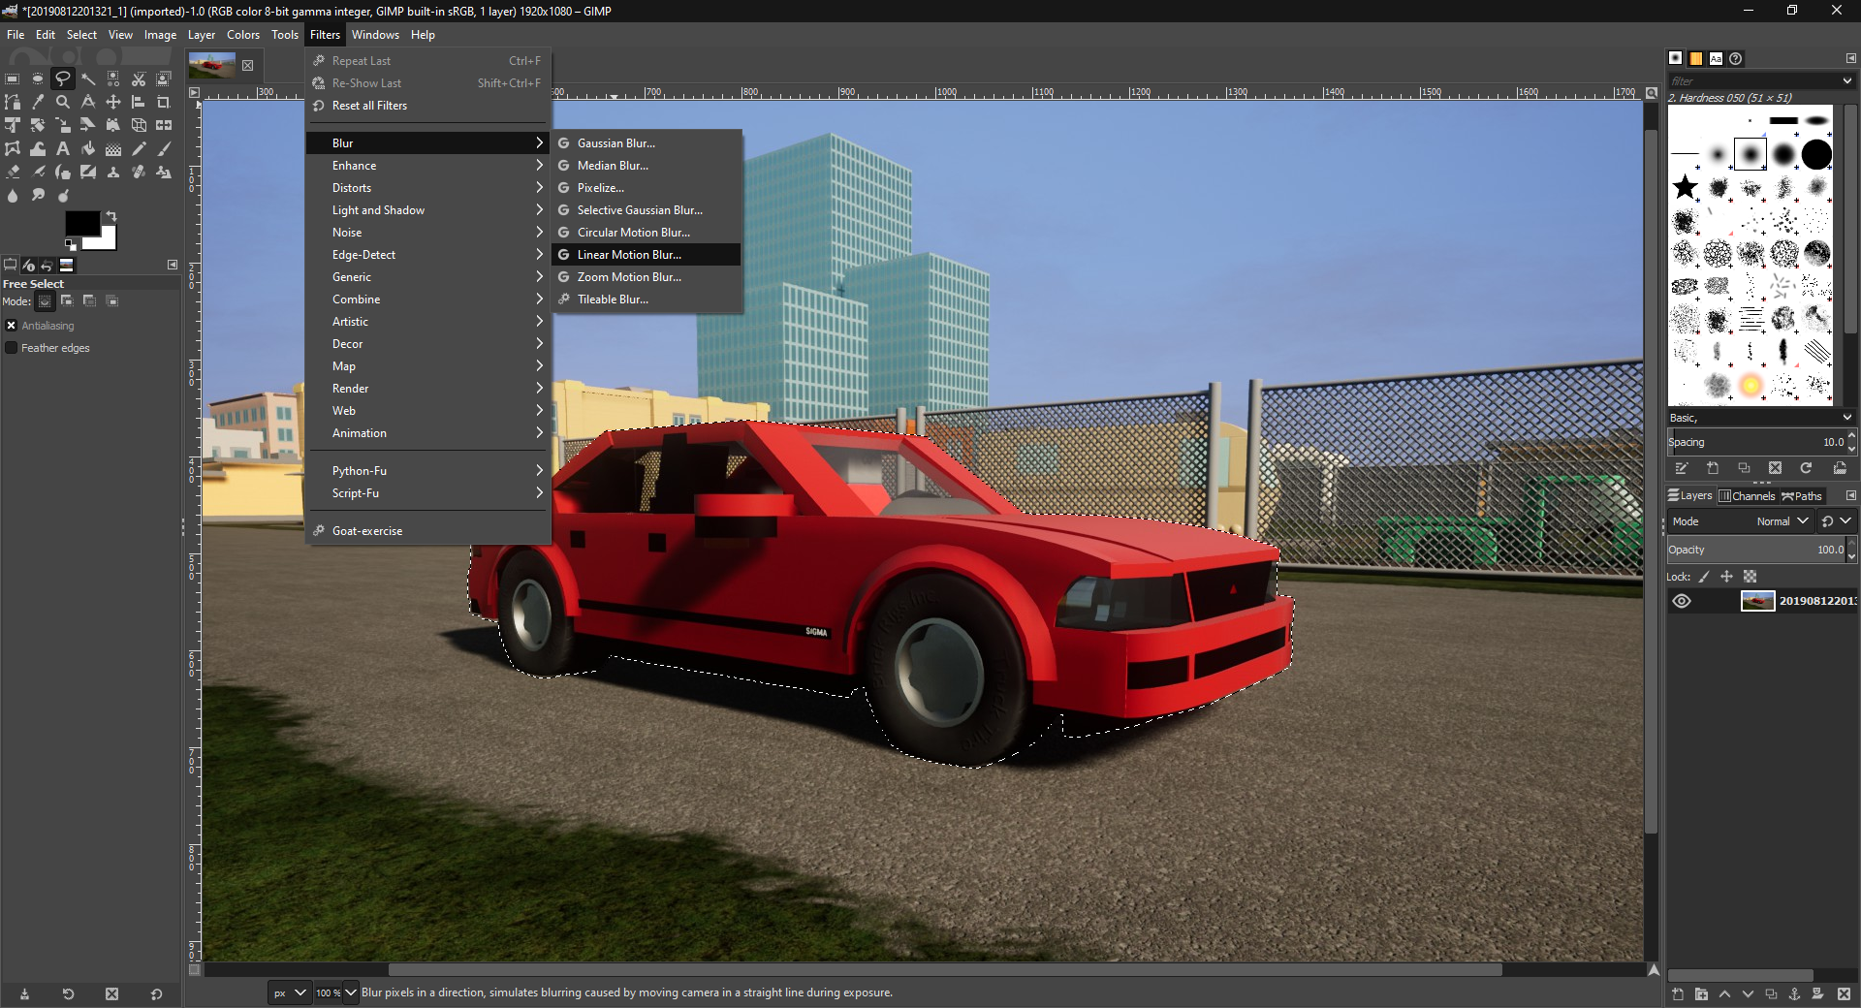1861x1008 pixels.
Task: Select the Text tool
Action: tap(63, 149)
